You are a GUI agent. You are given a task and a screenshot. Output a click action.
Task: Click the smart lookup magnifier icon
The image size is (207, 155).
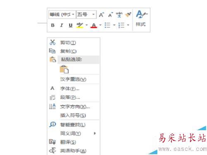(53, 124)
